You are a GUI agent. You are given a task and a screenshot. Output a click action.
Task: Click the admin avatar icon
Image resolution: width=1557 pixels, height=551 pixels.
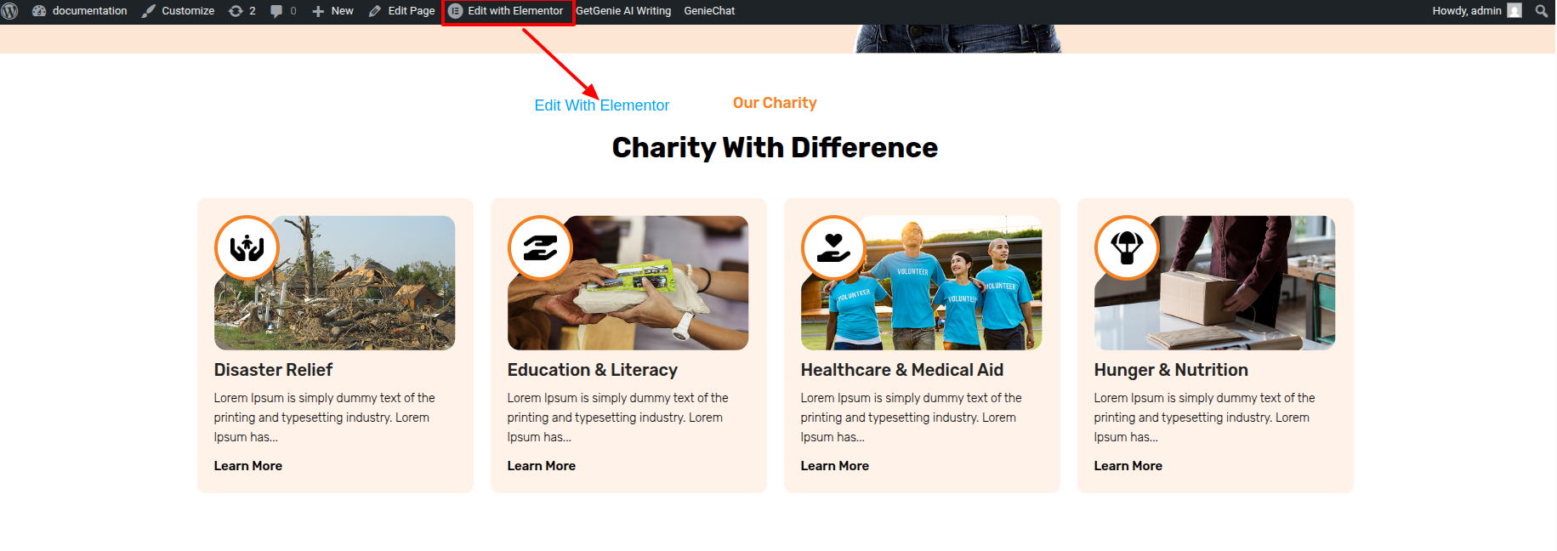coord(1514,11)
